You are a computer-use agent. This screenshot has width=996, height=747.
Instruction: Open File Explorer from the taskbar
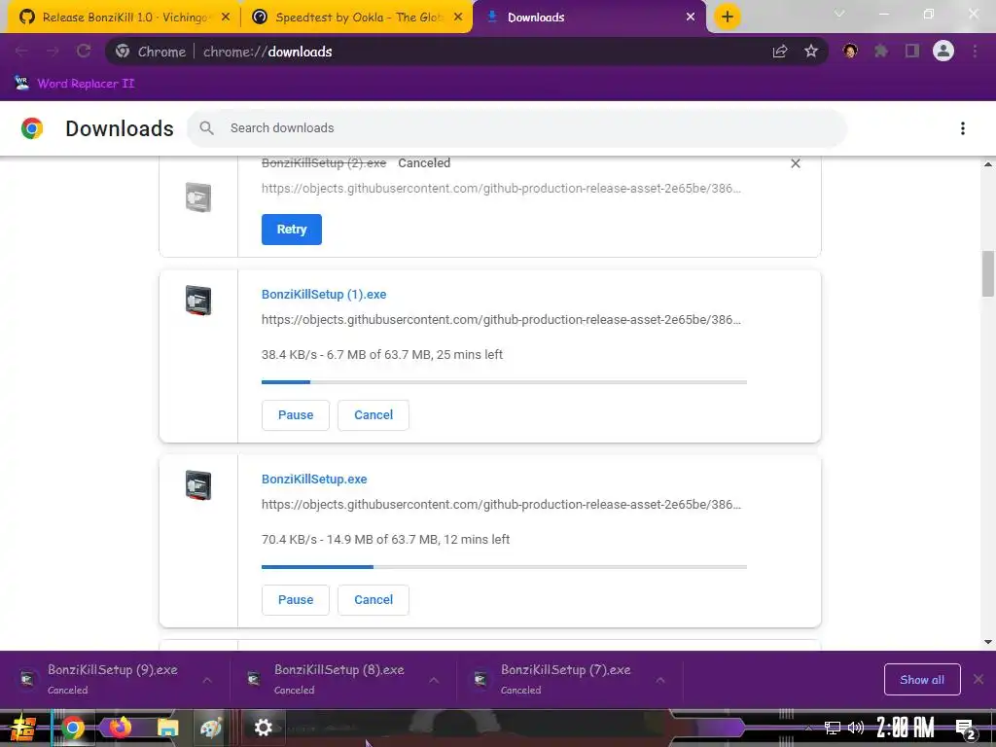click(167, 728)
